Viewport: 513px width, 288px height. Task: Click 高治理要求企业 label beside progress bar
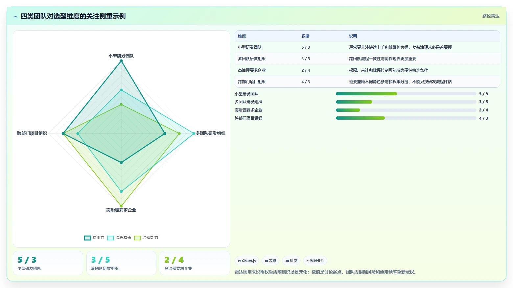pos(248,110)
